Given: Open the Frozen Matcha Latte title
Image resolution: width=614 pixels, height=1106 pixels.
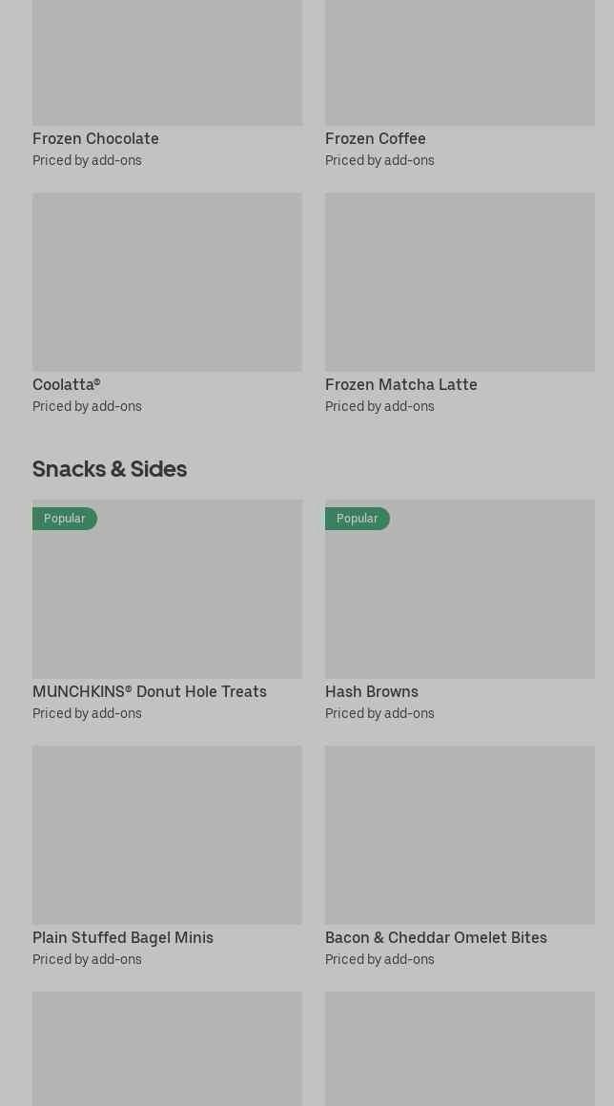Looking at the screenshot, I should (x=400, y=385).
